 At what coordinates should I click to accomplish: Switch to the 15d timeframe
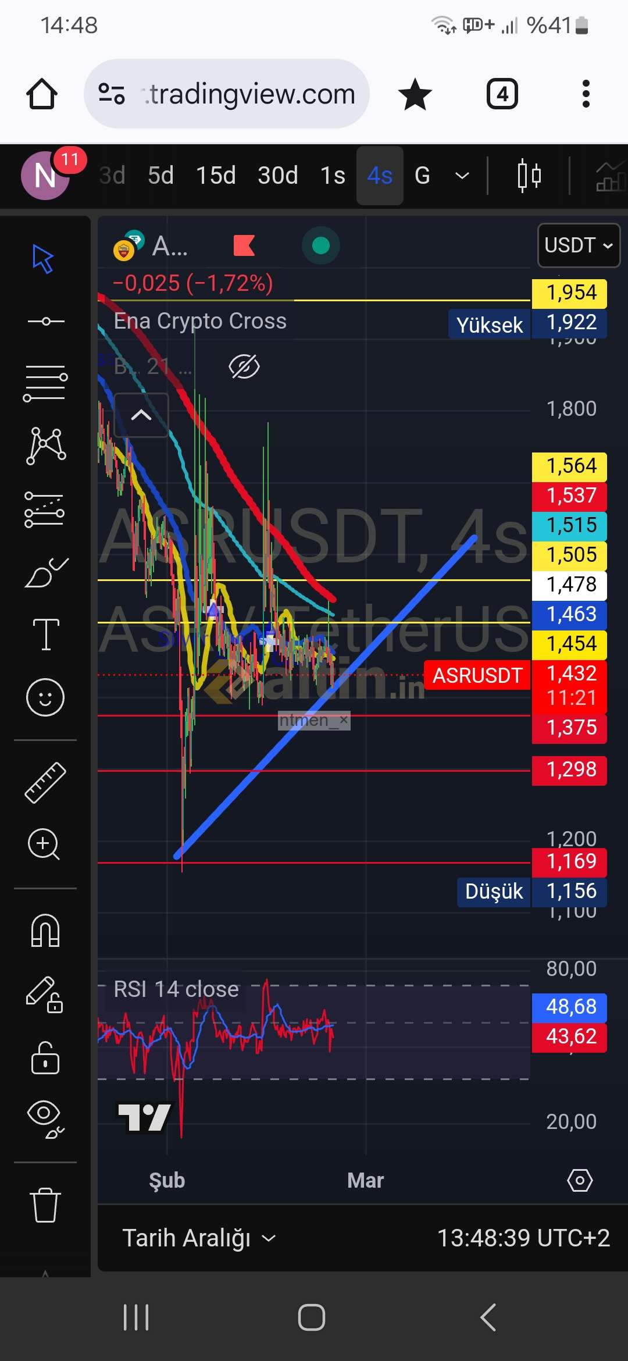click(216, 175)
